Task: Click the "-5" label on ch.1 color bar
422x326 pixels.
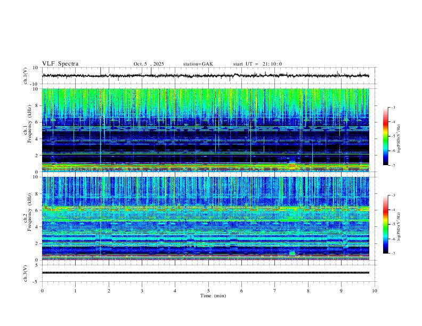Action: coord(393,136)
